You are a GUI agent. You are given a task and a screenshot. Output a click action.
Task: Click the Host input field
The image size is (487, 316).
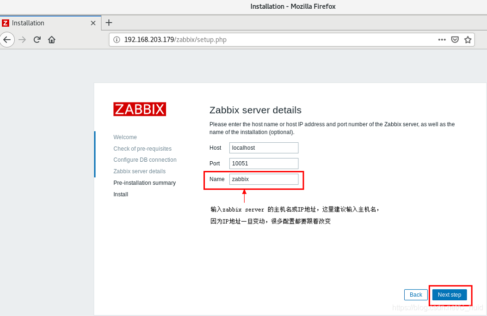point(264,148)
